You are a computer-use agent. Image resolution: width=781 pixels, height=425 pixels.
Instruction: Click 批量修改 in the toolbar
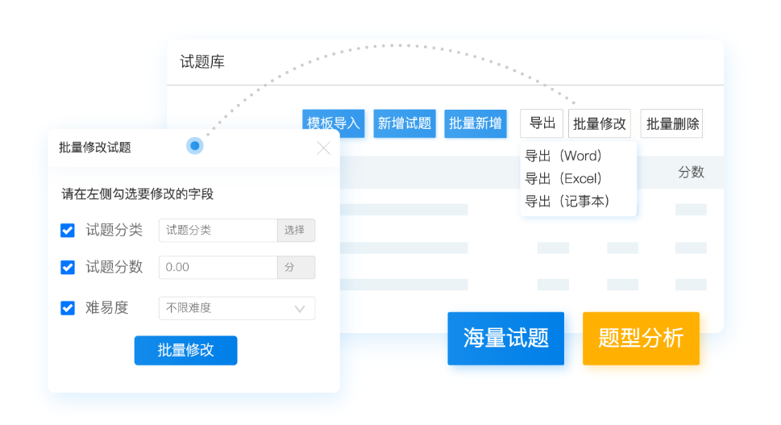pyautogui.click(x=600, y=123)
